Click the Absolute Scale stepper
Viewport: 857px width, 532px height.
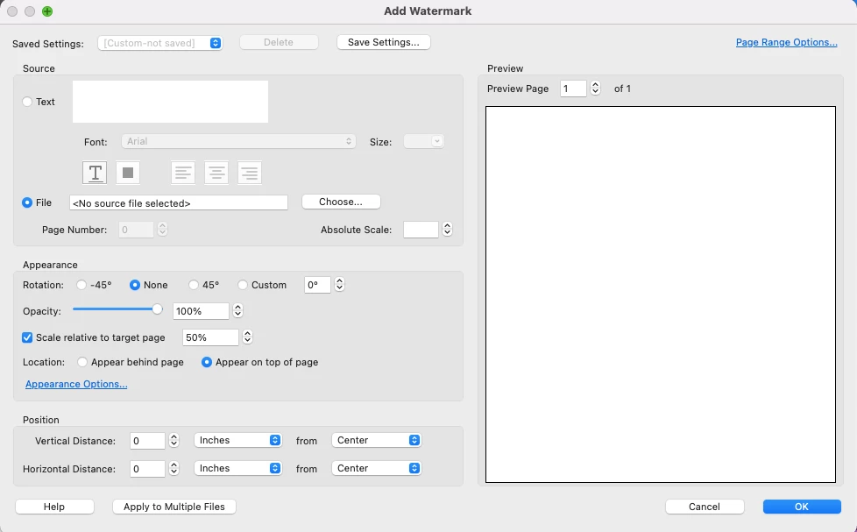point(447,229)
